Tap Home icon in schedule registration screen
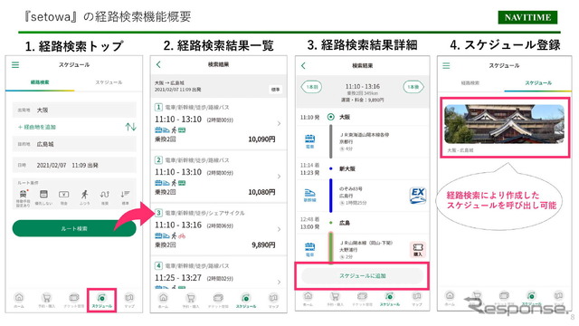 coord(450,295)
